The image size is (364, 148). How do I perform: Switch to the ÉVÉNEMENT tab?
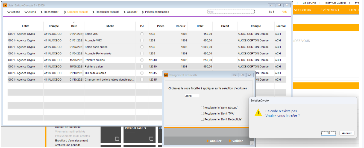coord(330,10)
